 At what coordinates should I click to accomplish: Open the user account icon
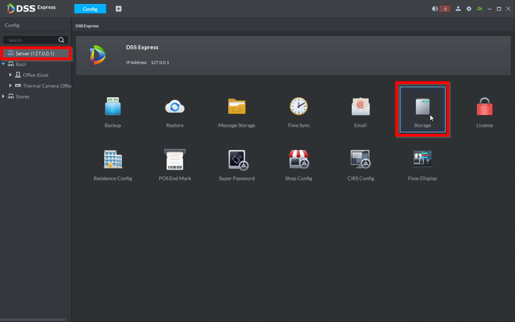458,9
